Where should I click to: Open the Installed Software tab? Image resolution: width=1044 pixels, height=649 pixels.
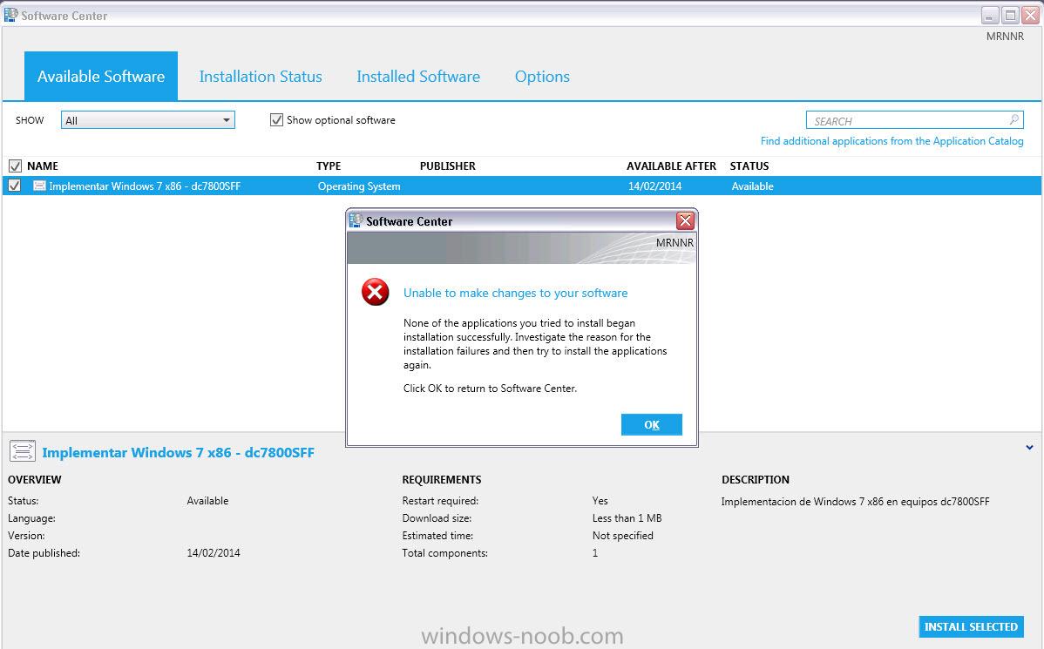coord(418,77)
